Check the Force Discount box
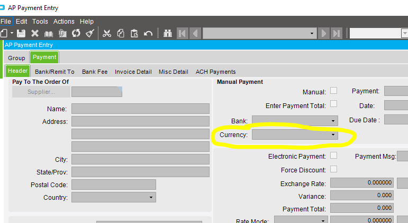The width and height of the screenshot is (408, 223). (x=333, y=169)
